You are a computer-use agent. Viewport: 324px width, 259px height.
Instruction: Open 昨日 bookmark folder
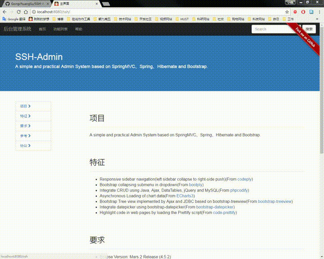pyautogui.click(x=274, y=19)
